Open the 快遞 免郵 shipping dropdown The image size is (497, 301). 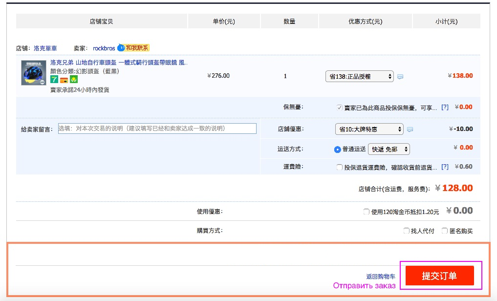point(389,149)
